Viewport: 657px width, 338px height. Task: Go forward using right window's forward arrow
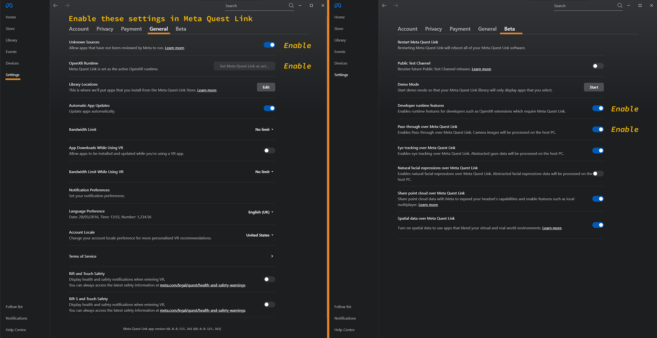396,5
